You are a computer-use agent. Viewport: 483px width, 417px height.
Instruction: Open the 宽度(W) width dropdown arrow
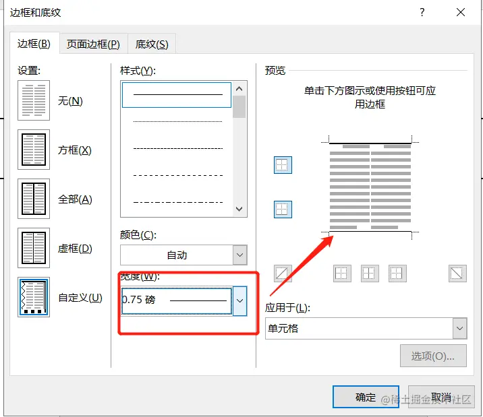pyautogui.click(x=239, y=300)
